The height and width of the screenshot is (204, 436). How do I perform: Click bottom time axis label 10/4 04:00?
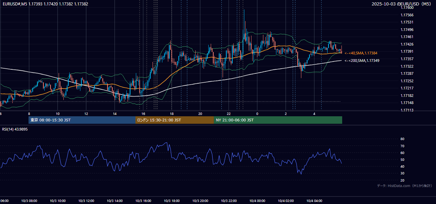click(314, 201)
